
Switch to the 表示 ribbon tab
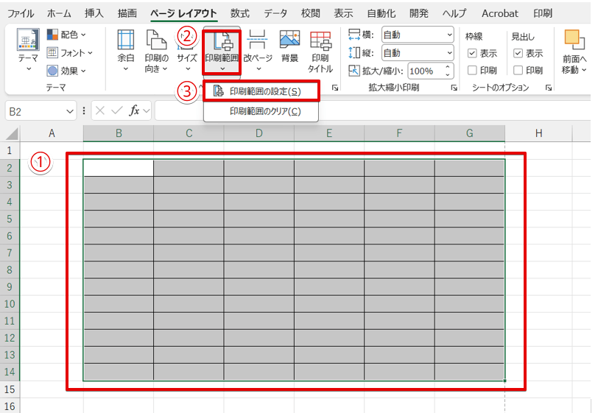343,13
